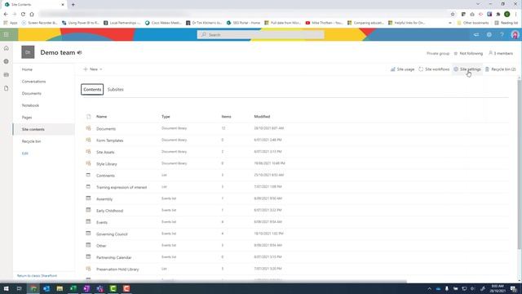Open Chrome three-dot menu
This screenshot has width=522, height=294.
point(515,14)
